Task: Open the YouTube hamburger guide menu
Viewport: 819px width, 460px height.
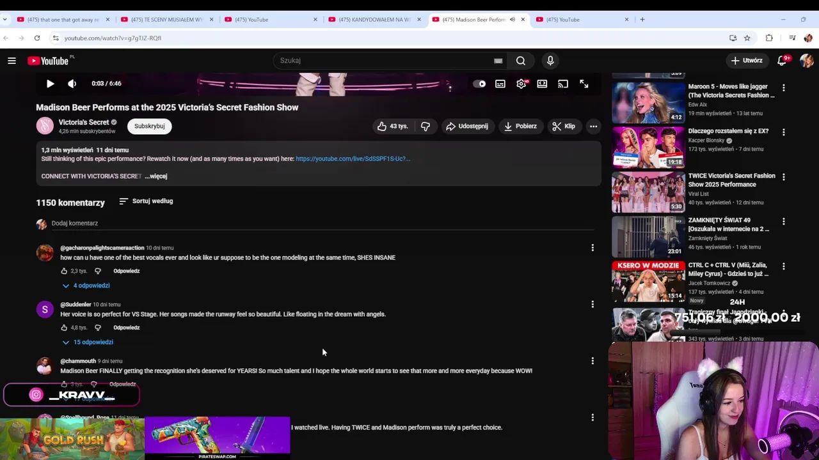Action: tap(12, 61)
